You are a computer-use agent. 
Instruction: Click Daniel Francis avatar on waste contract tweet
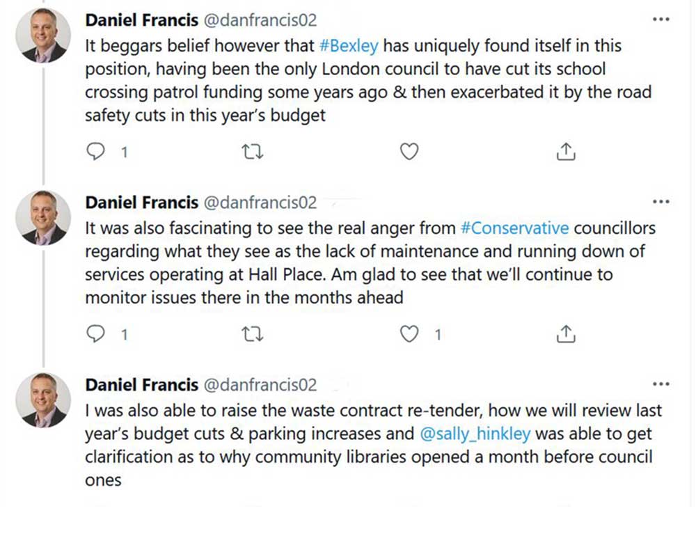[44, 400]
